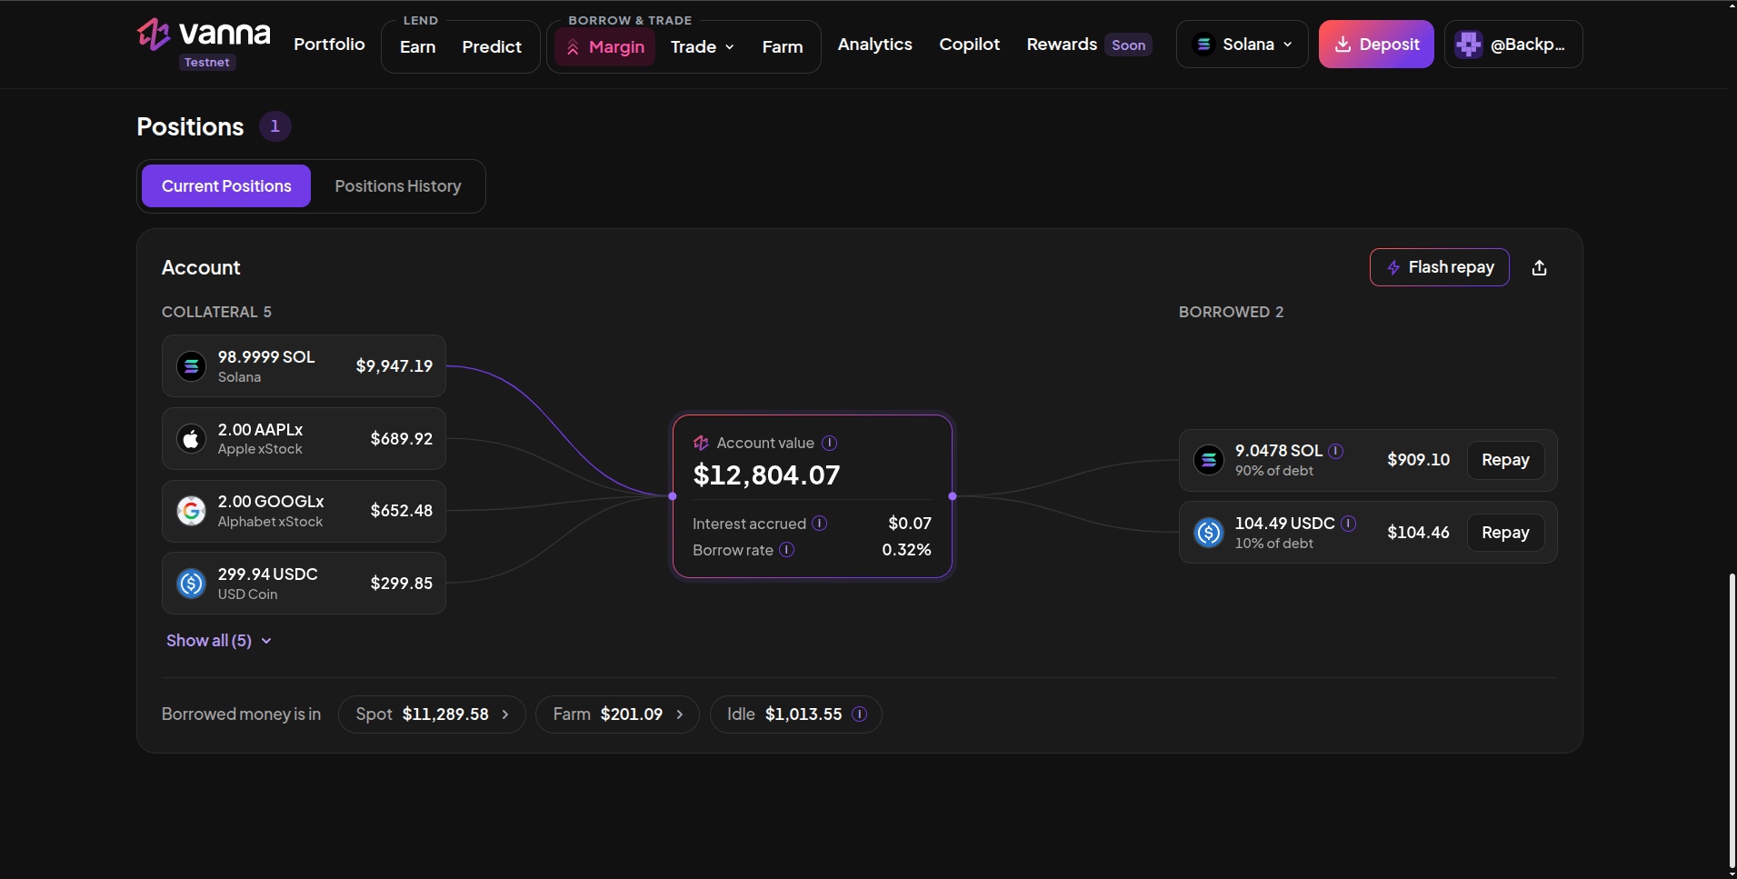This screenshot has height=879, width=1737.
Task: Click the @Backp... wallet account button
Action: 1513,45
